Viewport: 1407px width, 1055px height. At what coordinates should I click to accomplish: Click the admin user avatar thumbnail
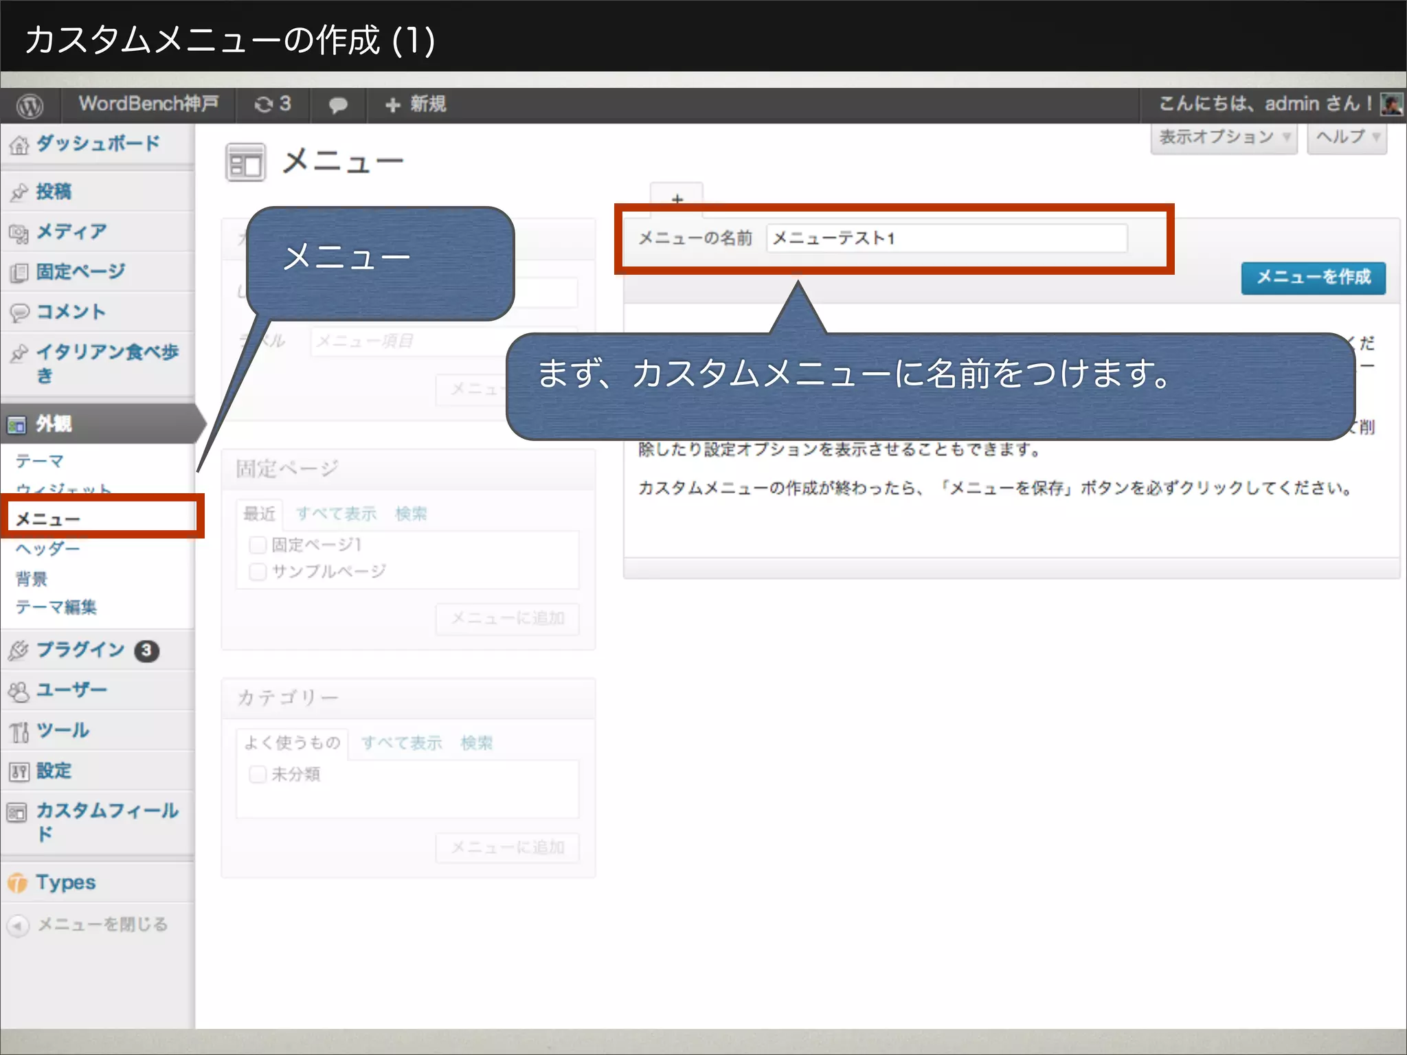tap(1391, 104)
